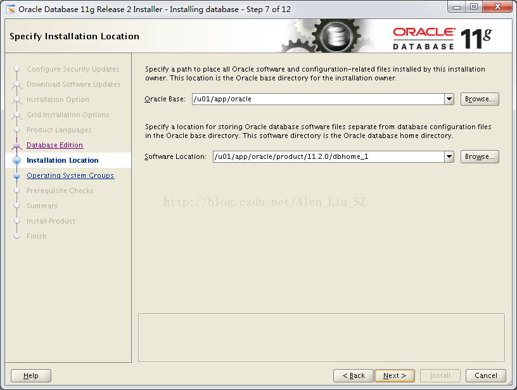Click the Install Product step label
Viewport: 517px width, 390px height.
(x=51, y=221)
